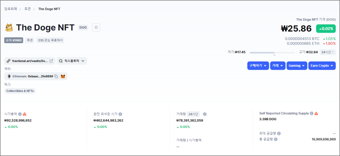
Task: Click Ethereum: 0xbaac...2fe8899 address text
Action: tap(33, 76)
